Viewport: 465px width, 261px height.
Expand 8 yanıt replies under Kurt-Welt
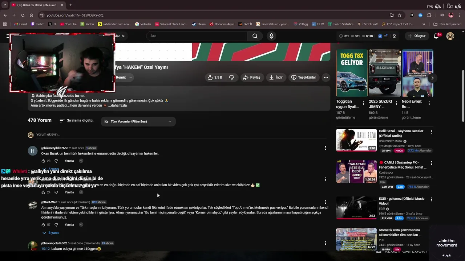(x=50, y=233)
